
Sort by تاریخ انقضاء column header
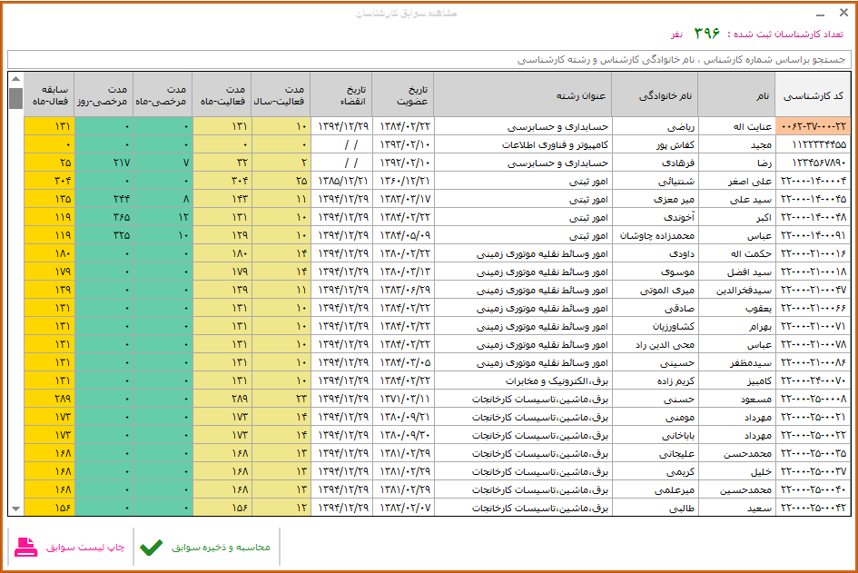click(x=340, y=95)
